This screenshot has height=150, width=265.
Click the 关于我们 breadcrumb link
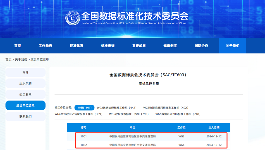click(21, 60)
